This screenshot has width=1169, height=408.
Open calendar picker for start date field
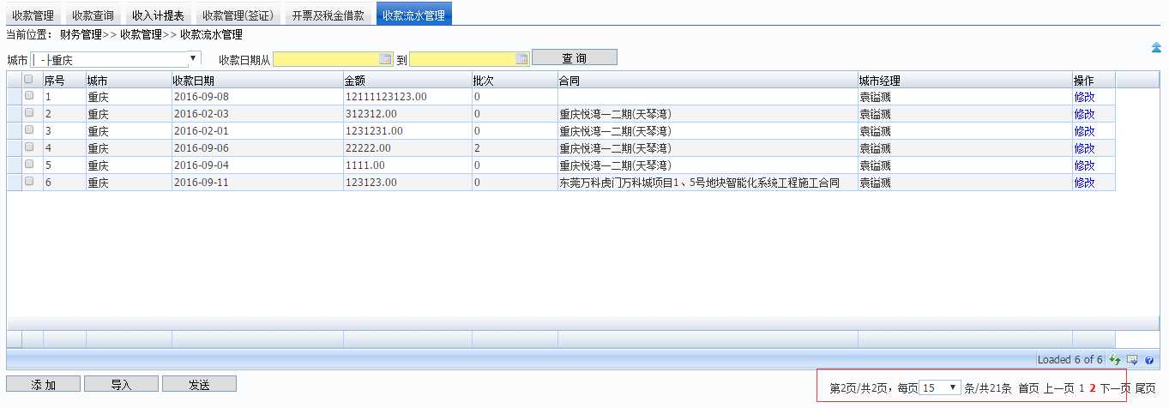(385, 59)
